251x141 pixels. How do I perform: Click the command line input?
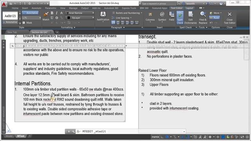[131, 132]
